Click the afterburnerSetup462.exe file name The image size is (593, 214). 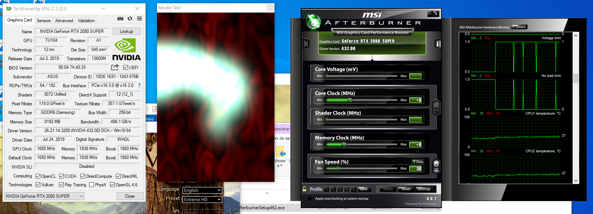[x=261, y=208]
